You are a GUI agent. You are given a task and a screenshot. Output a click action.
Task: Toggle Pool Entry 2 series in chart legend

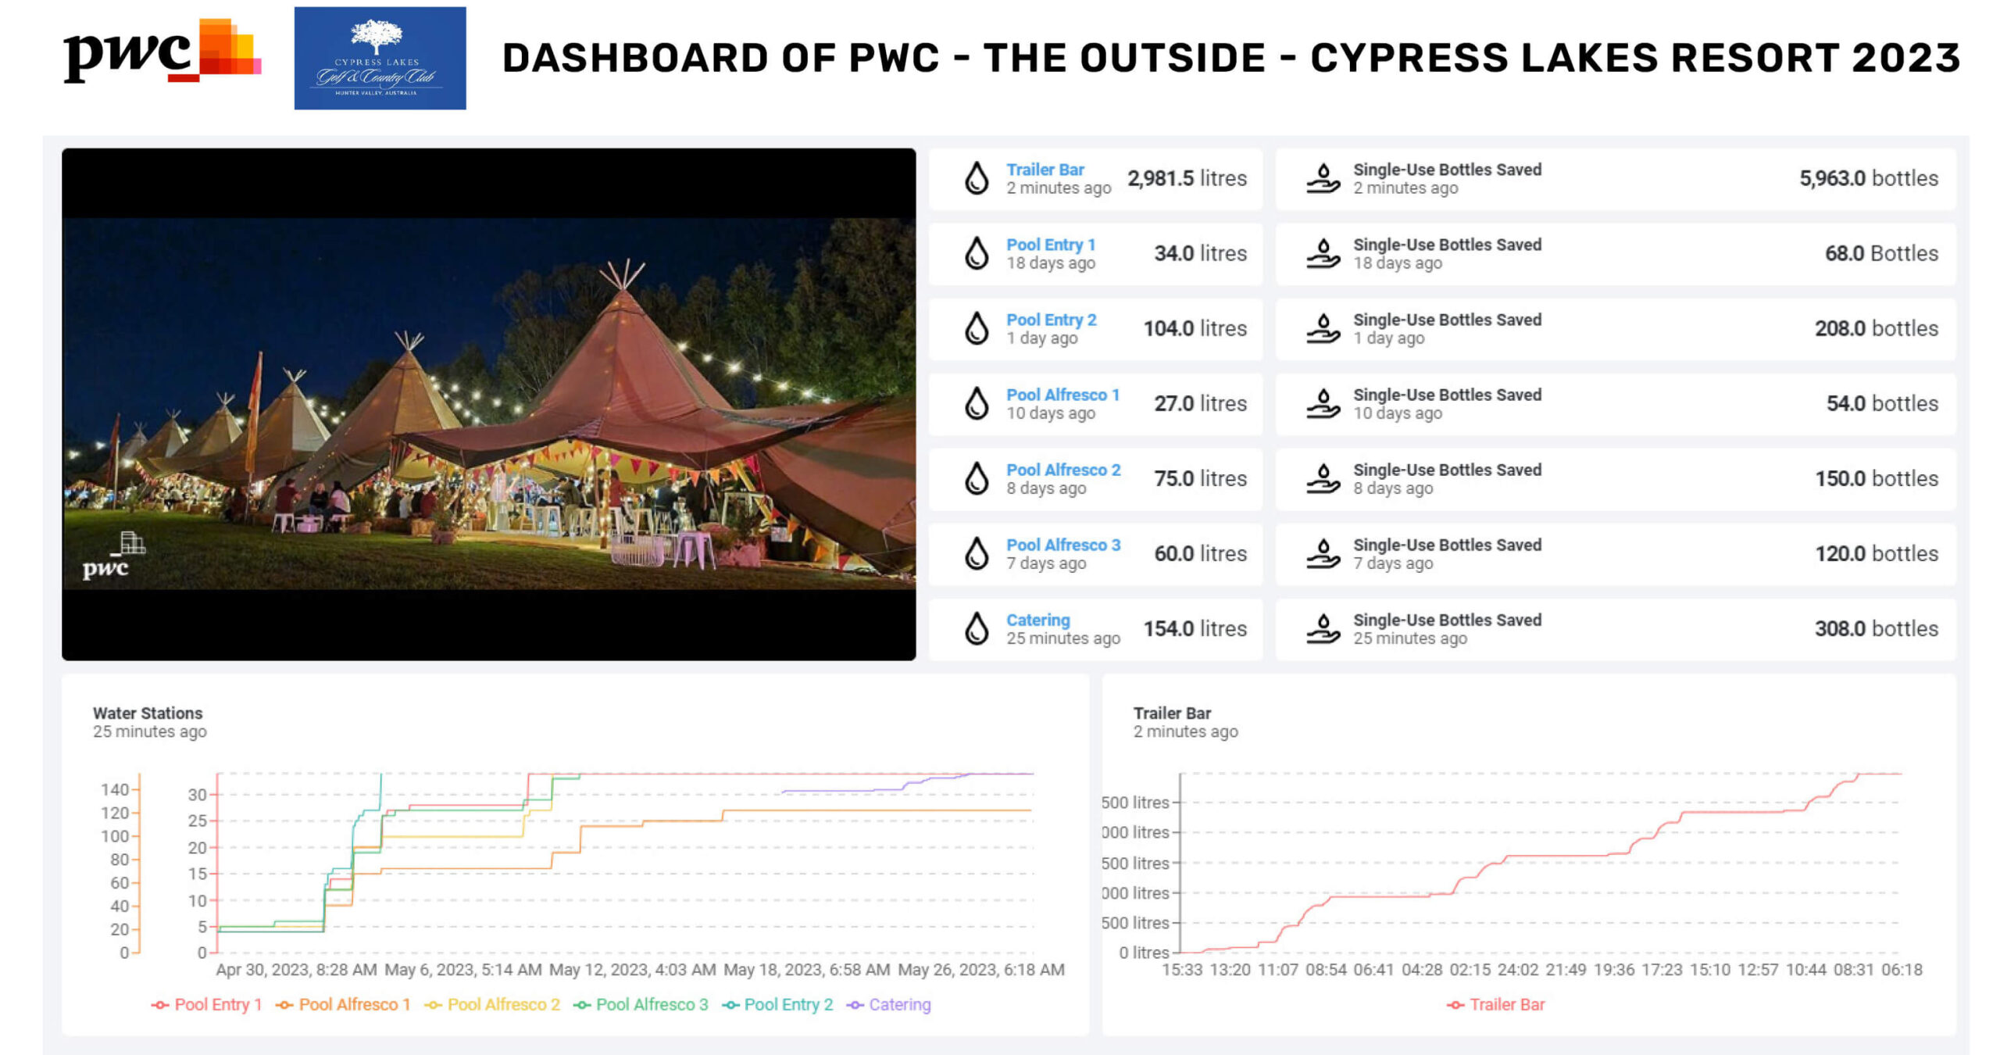click(x=777, y=1004)
